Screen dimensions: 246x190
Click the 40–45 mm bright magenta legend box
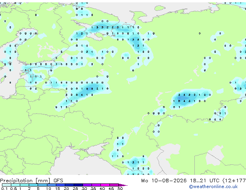tap(105, 185)
